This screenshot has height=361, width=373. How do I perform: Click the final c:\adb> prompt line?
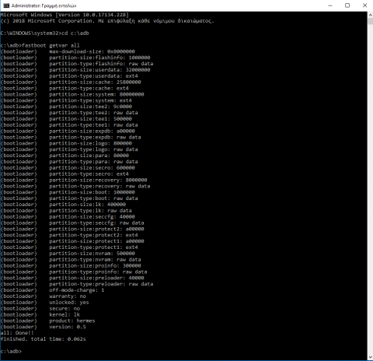click(x=11, y=352)
